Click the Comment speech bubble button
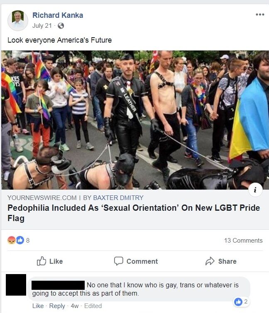269x313 pixels. coord(136,261)
